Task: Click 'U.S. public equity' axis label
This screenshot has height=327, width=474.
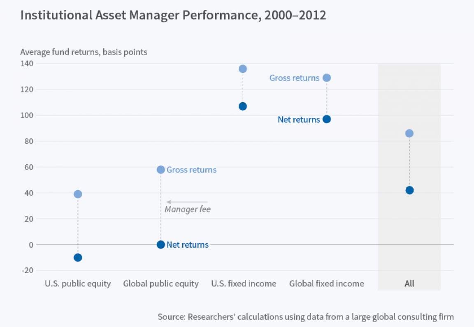Action: point(78,283)
